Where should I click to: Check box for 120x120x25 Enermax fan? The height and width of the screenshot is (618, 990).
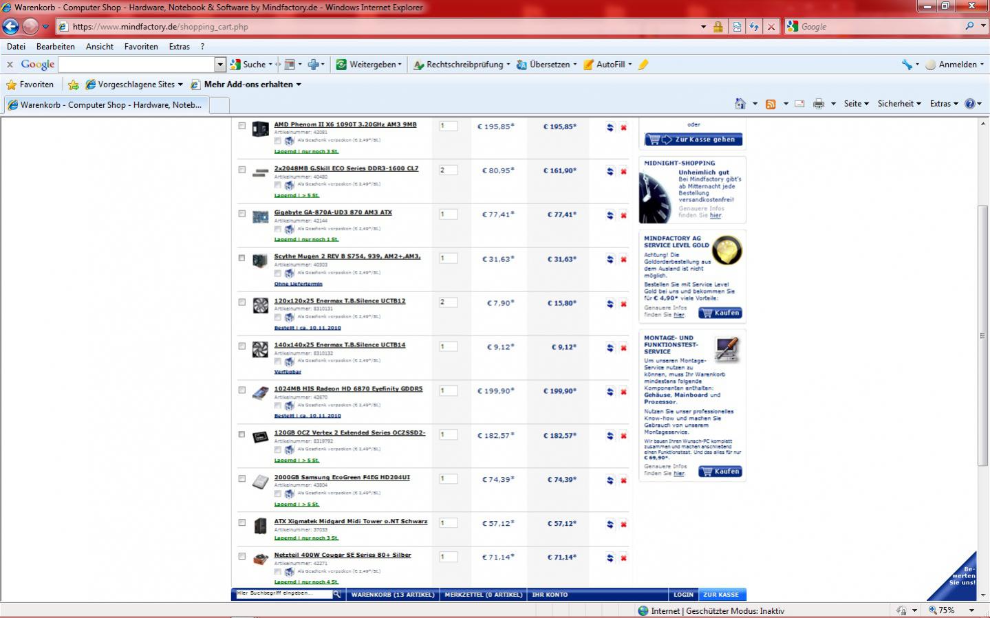241,302
